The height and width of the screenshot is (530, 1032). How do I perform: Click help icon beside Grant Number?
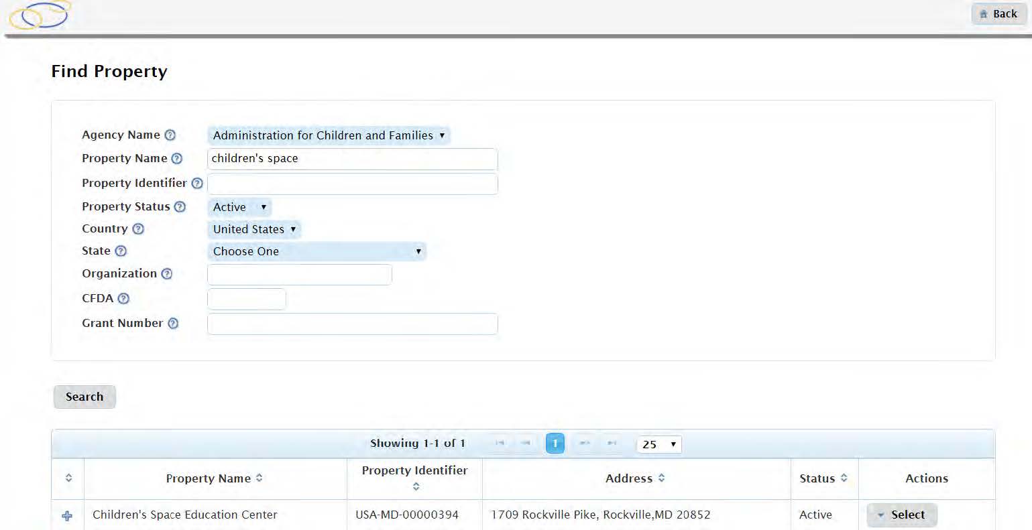tap(173, 324)
